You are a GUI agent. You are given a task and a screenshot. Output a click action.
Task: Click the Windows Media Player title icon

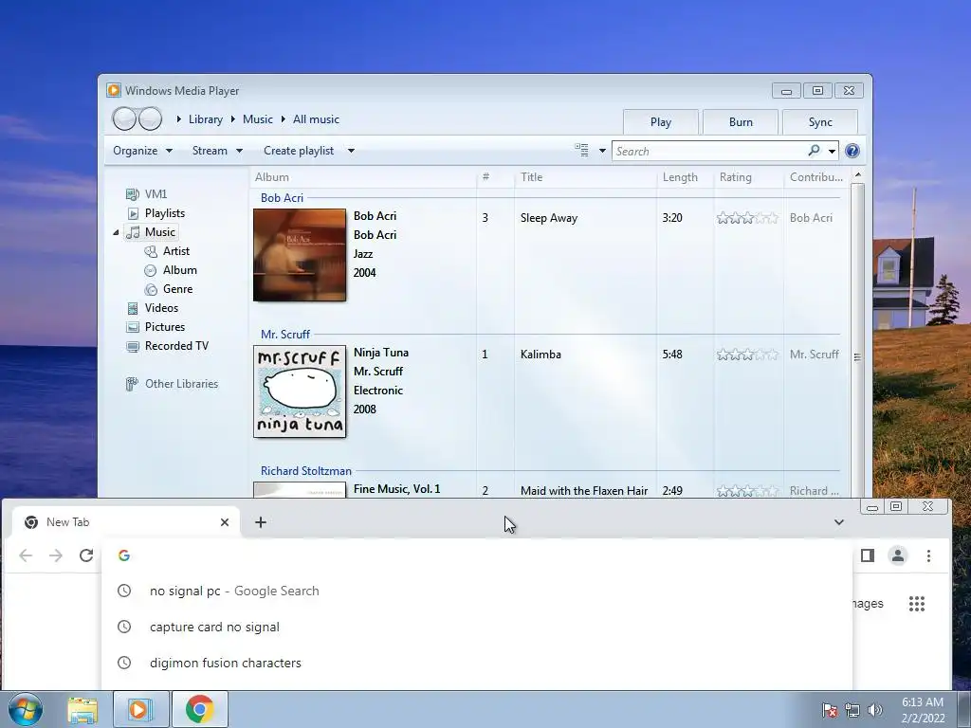[x=114, y=90]
